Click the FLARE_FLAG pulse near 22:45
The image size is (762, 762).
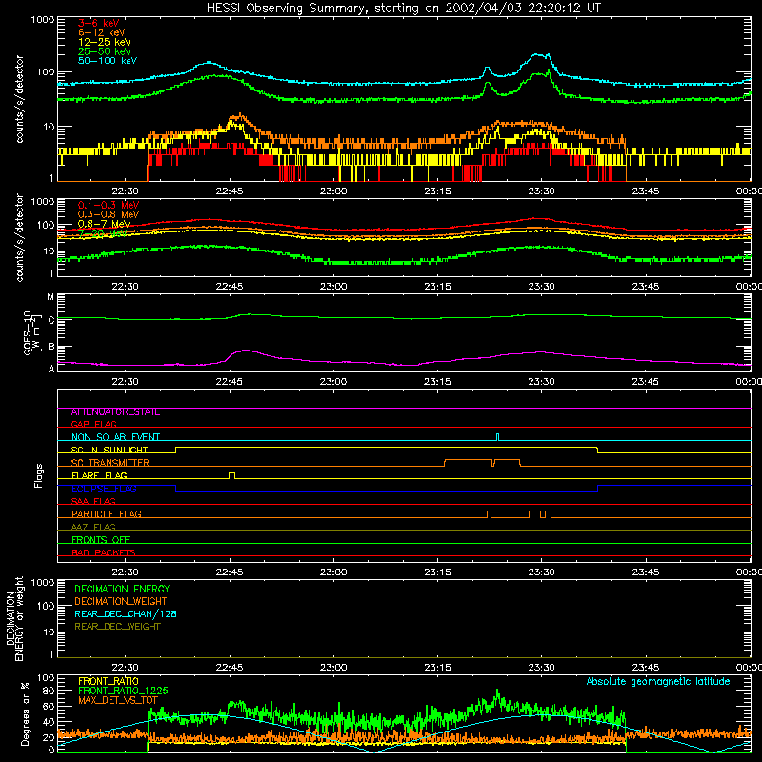(231, 475)
